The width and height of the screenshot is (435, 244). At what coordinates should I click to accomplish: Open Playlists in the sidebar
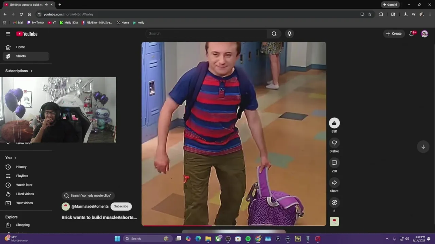[x=26, y=176]
